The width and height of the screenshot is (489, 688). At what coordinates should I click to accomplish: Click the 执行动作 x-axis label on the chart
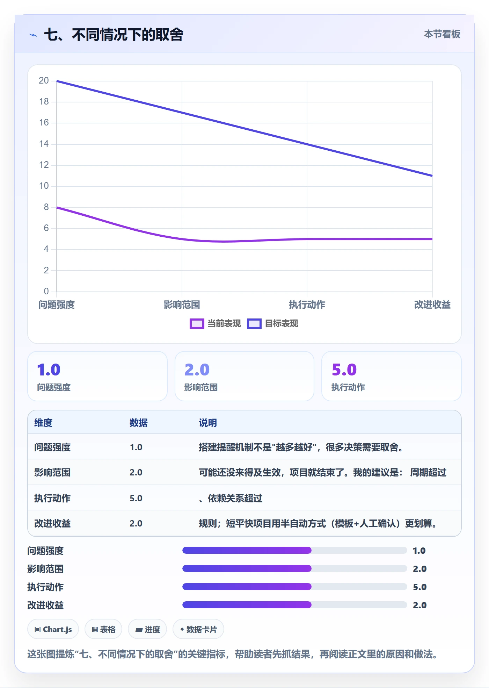[x=307, y=304]
